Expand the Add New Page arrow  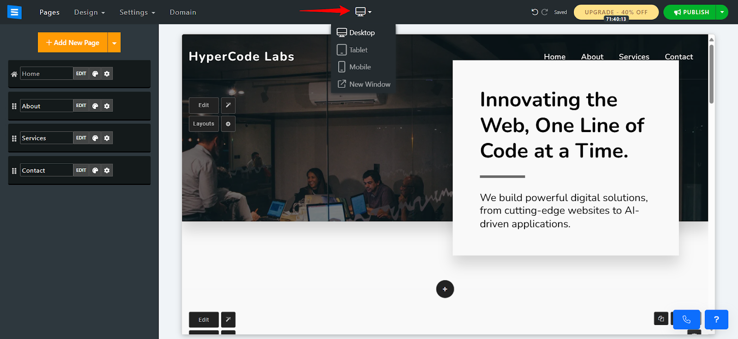click(114, 42)
